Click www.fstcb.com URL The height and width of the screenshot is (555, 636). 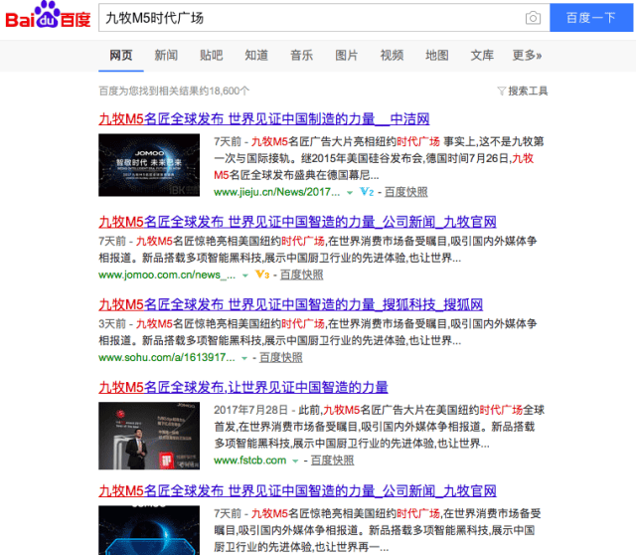pos(249,461)
